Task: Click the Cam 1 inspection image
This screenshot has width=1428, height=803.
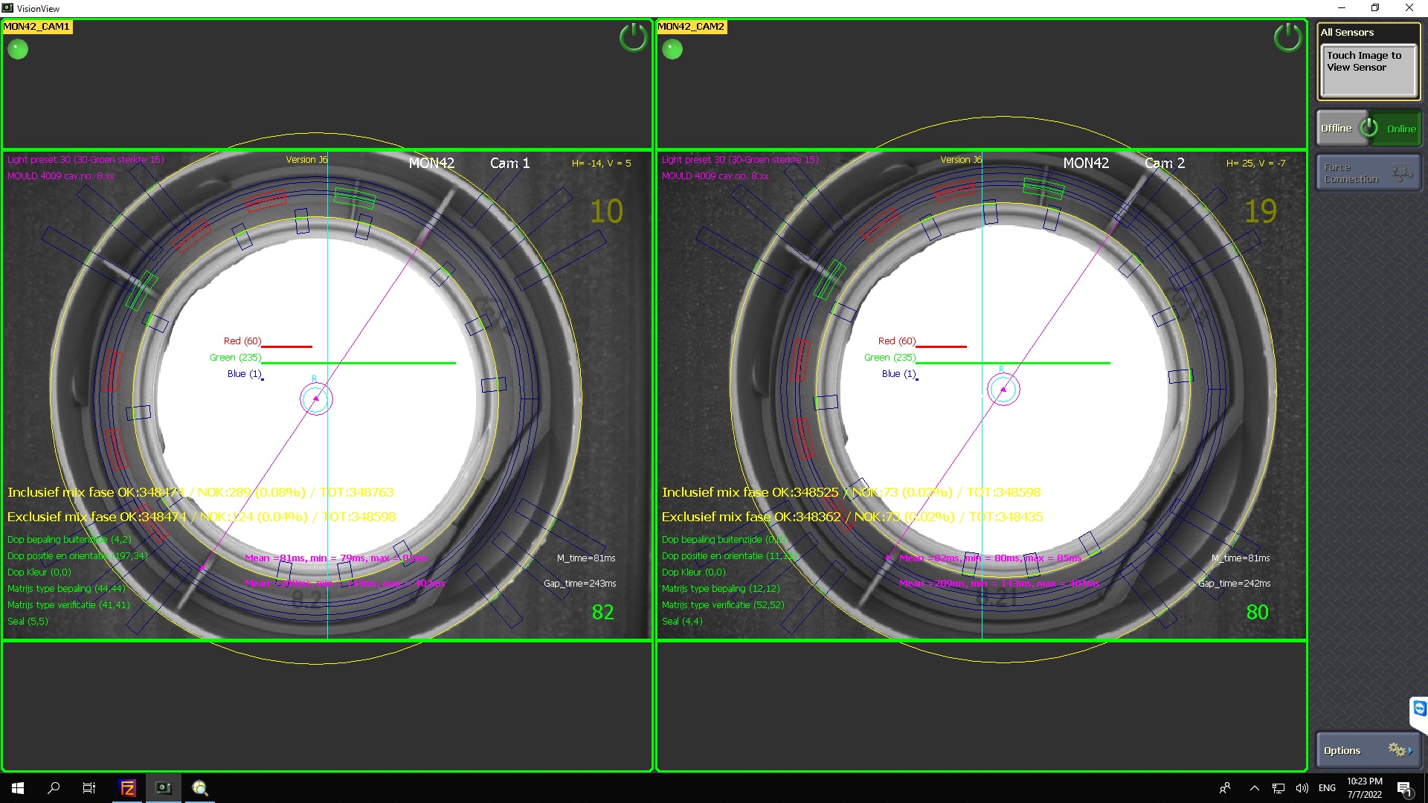Action: coord(327,394)
